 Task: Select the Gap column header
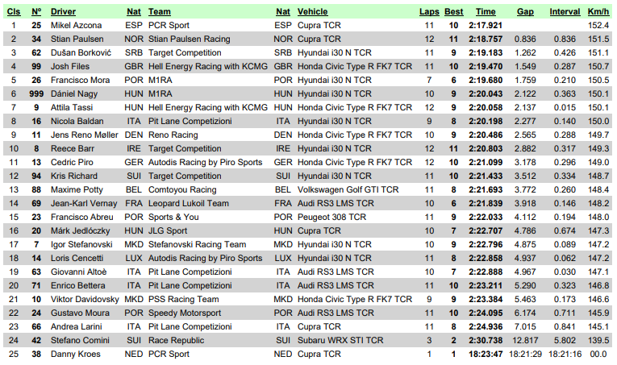pos(525,12)
